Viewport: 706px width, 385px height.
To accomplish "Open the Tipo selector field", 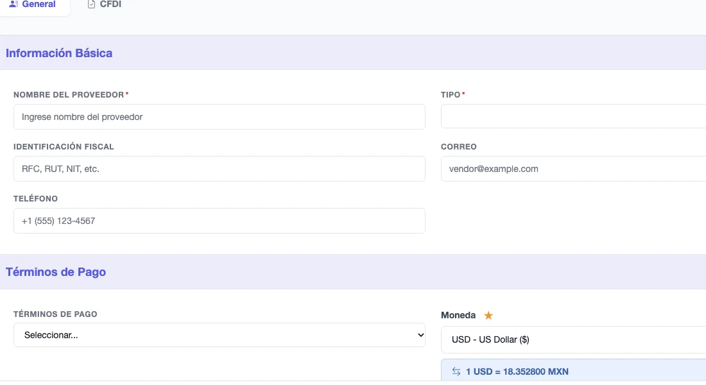I will (x=573, y=117).
